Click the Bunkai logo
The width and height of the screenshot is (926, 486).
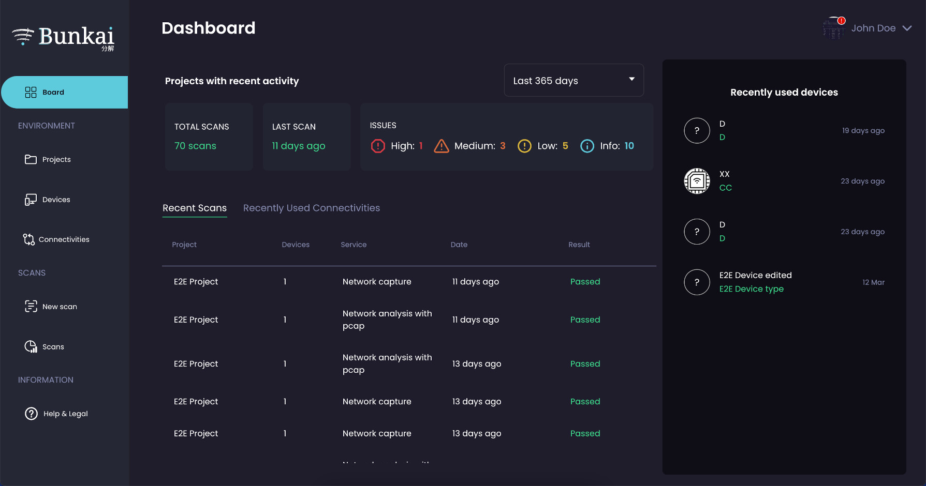64,37
